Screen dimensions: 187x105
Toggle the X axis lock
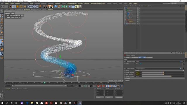coord(29,6)
